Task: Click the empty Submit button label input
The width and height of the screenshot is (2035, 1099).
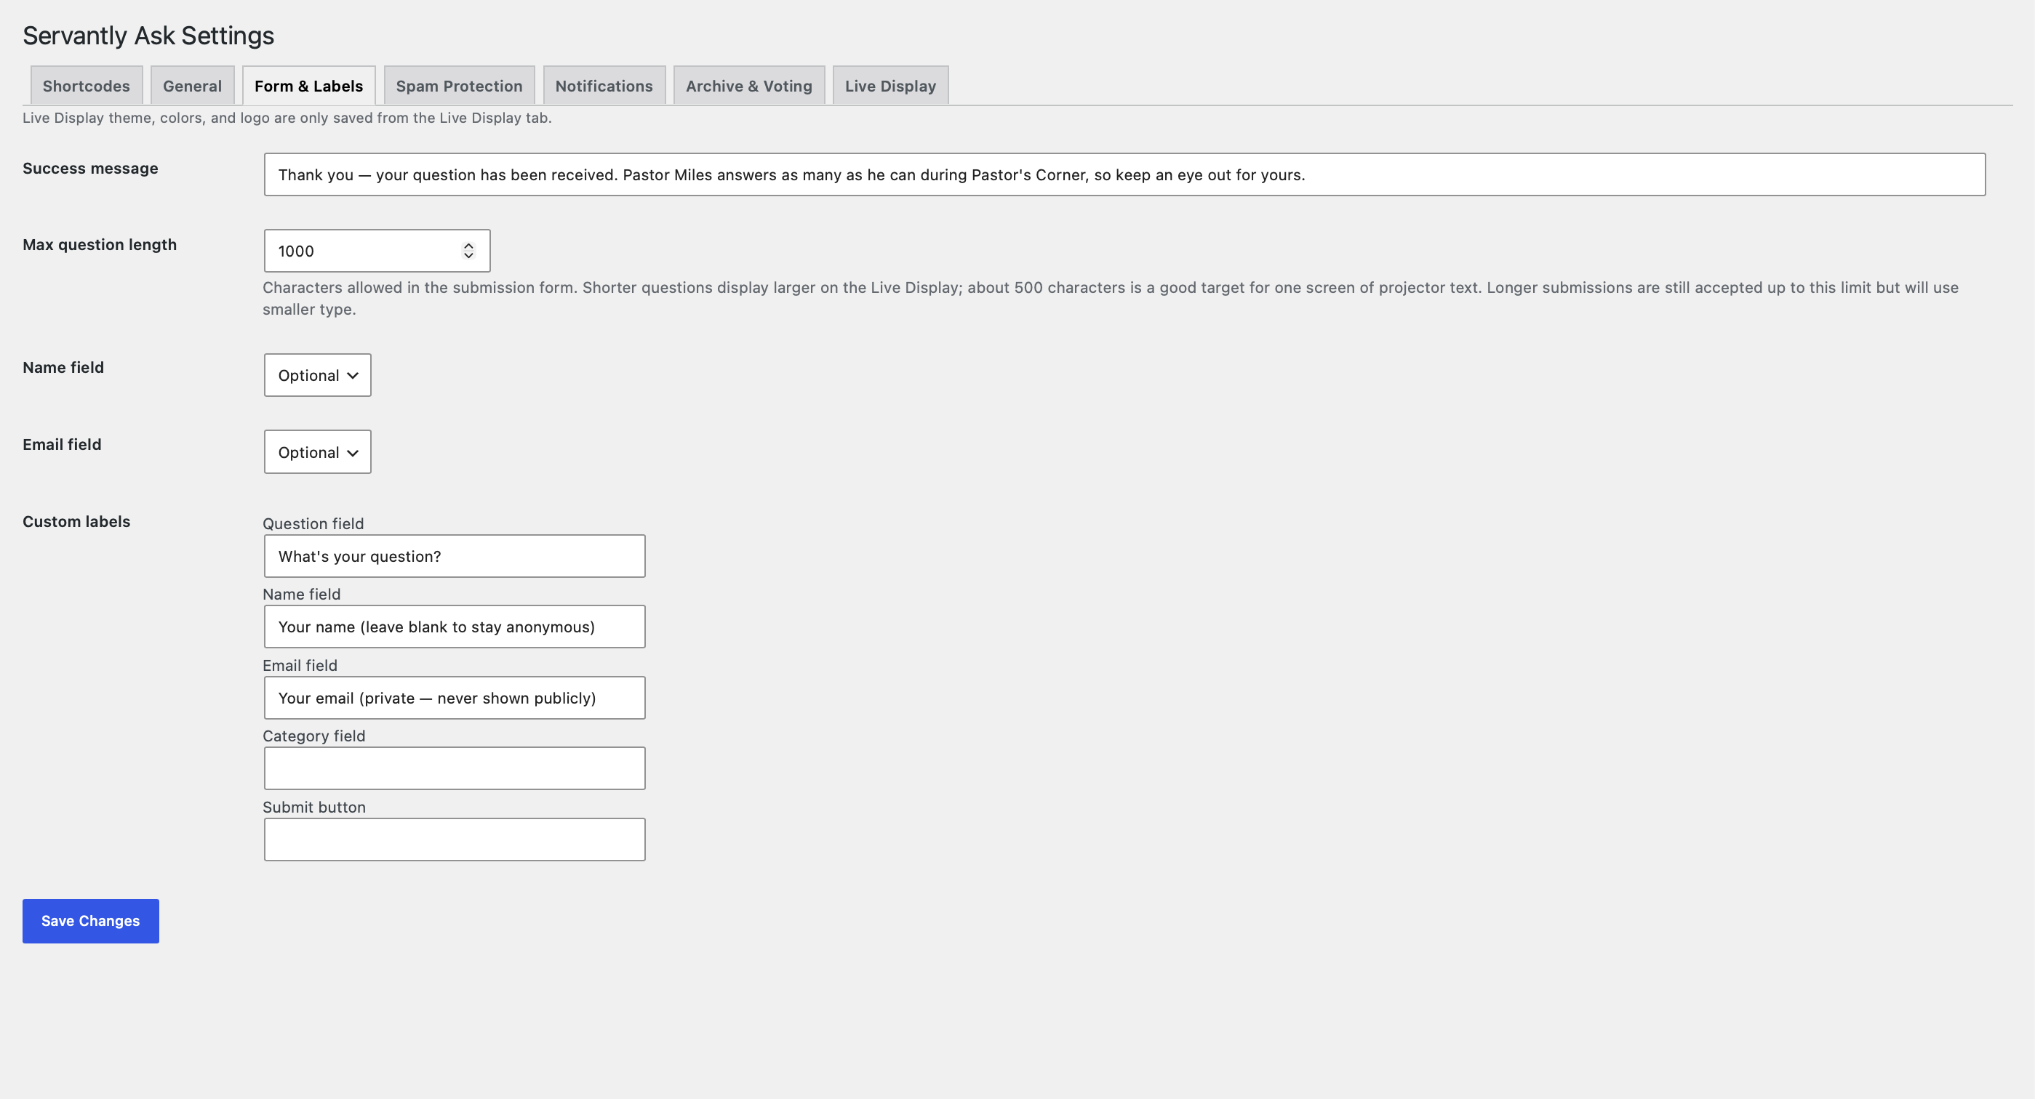Action: point(455,840)
